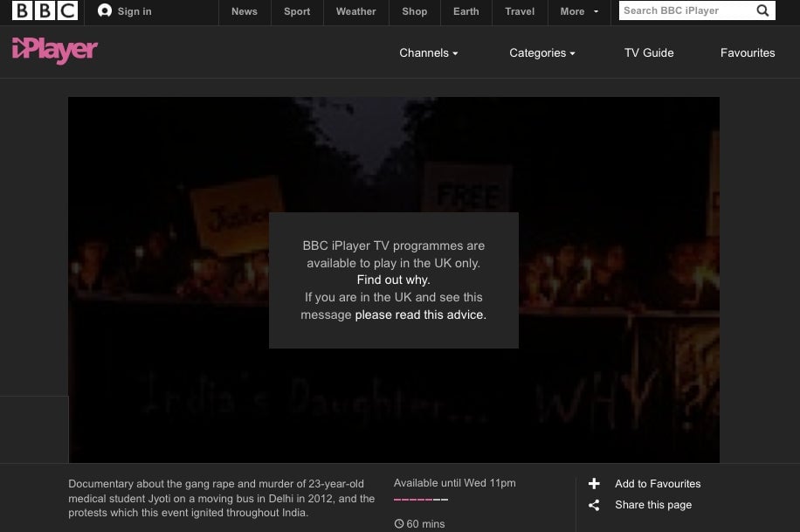Click the 60 mins duration text
Screen dimensions: 800x532
pos(425,524)
